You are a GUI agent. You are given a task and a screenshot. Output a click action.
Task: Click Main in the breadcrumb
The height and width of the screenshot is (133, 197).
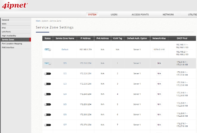[38, 21]
